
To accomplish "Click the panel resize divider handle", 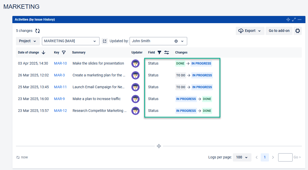I will (x=159, y=146).
